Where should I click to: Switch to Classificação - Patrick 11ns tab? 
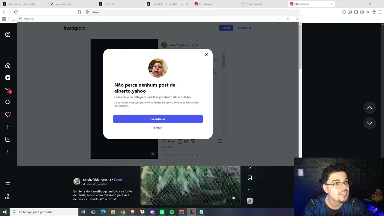coord(24,4)
